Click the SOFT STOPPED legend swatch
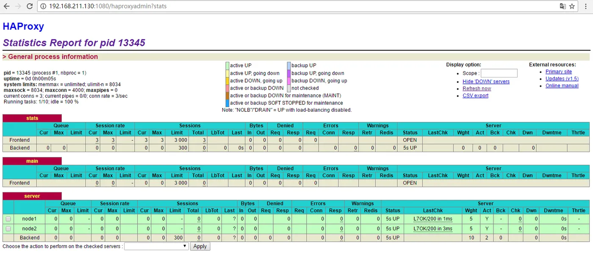The width and height of the screenshot is (593, 279). (x=227, y=103)
